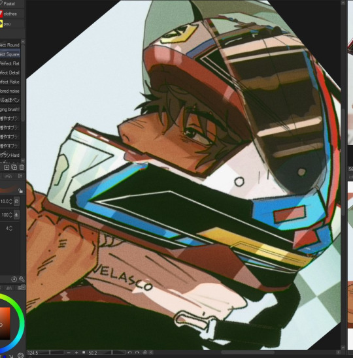This screenshot has width=353, height=358.
Task: Choose the Perfect Round brush
Action: click(10, 45)
